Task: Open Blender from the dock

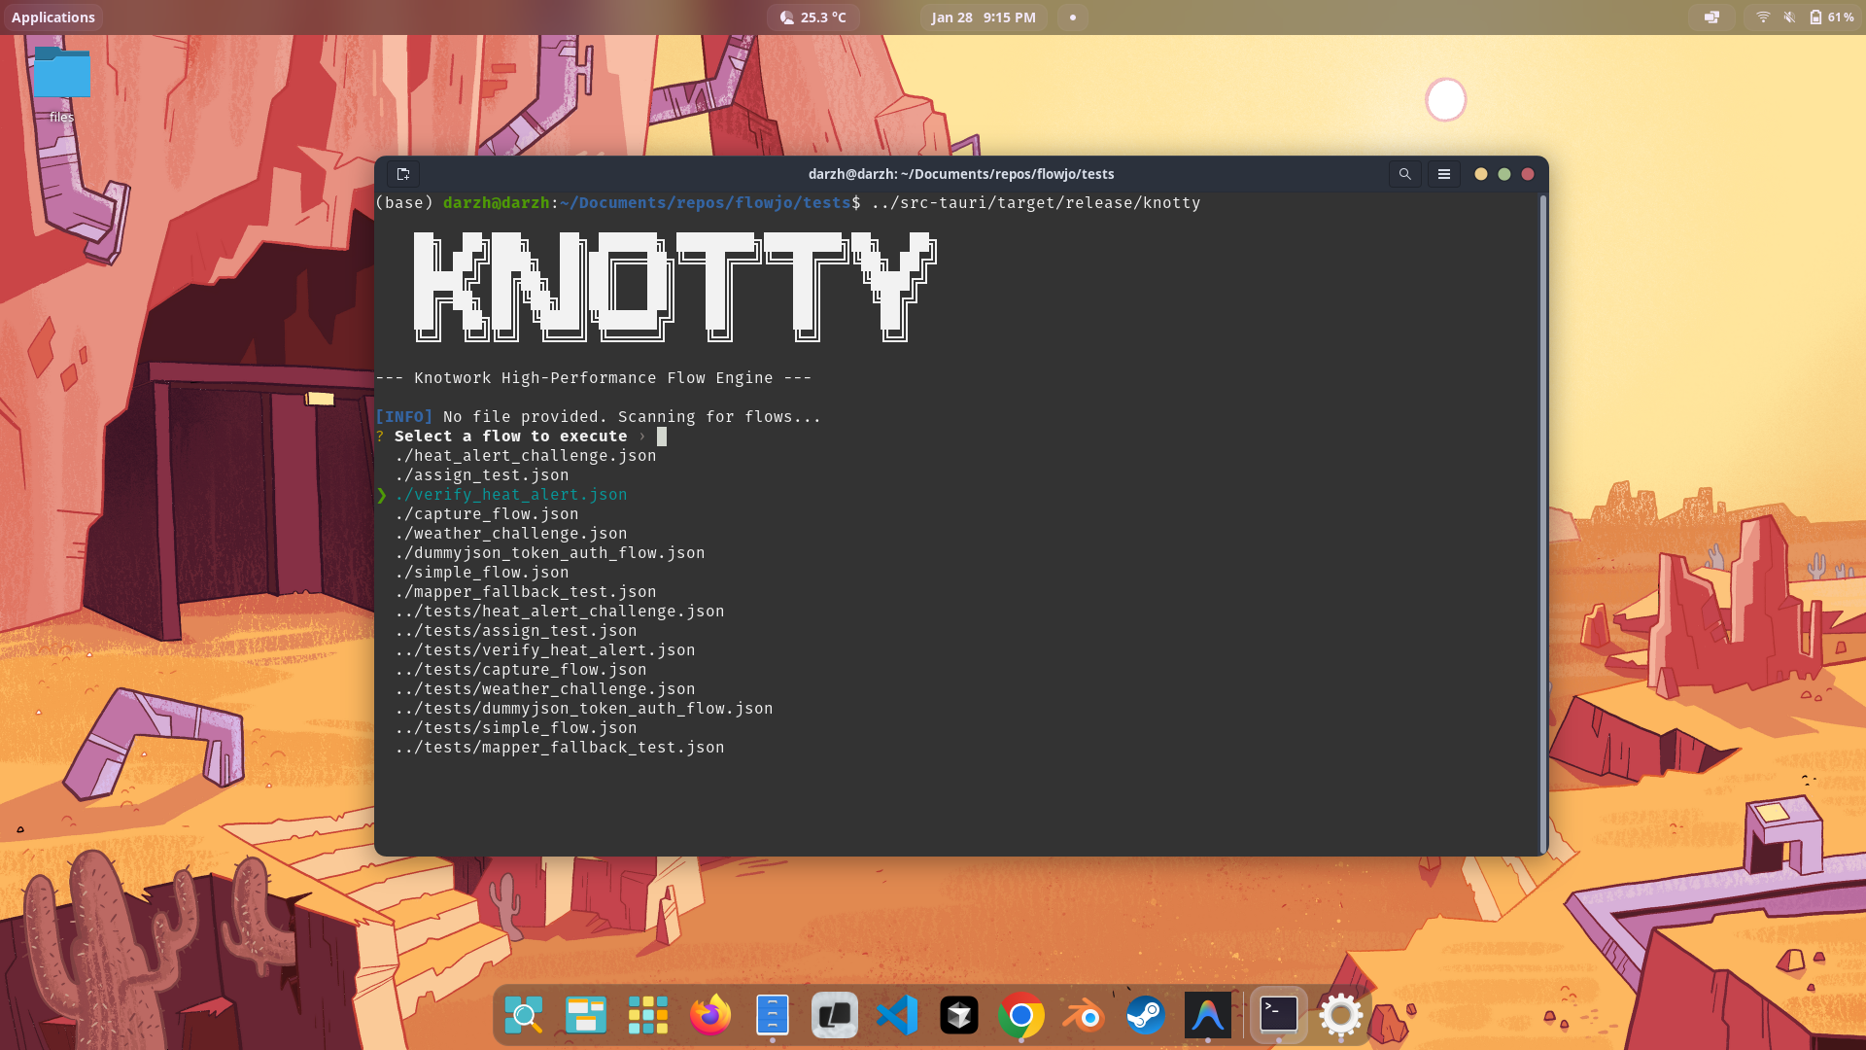Action: tap(1084, 1014)
